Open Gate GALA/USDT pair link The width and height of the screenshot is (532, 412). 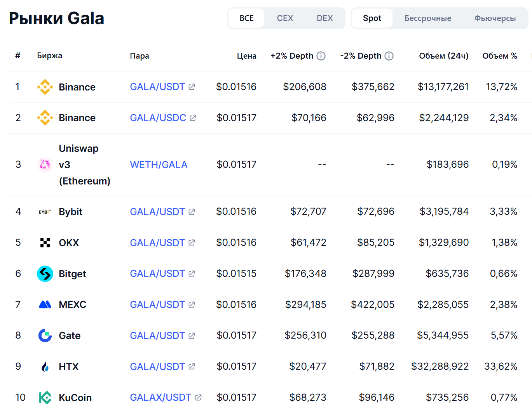157,336
